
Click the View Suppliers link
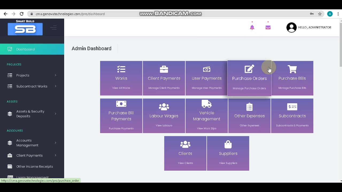(228, 163)
